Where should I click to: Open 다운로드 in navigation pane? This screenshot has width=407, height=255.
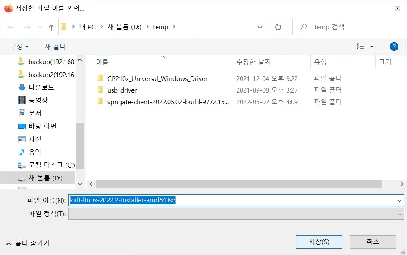36,87
